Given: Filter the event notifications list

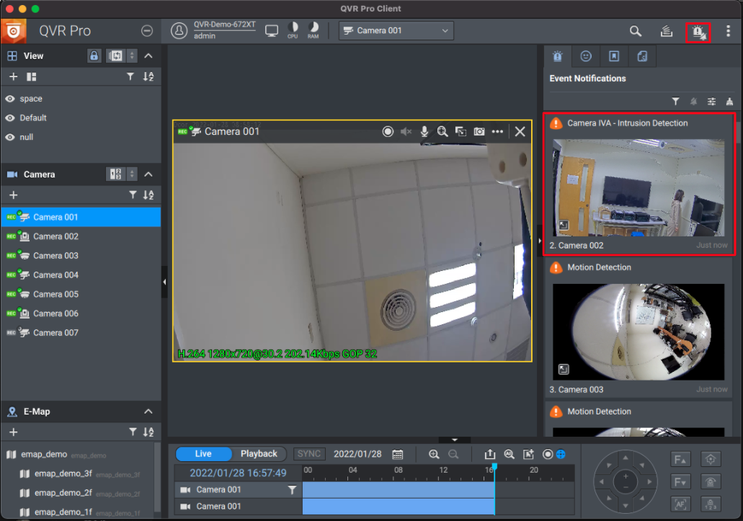Looking at the screenshot, I should [675, 102].
